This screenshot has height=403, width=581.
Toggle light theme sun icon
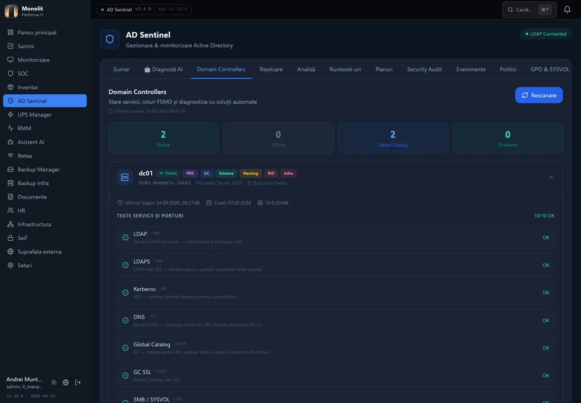[54, 383]
